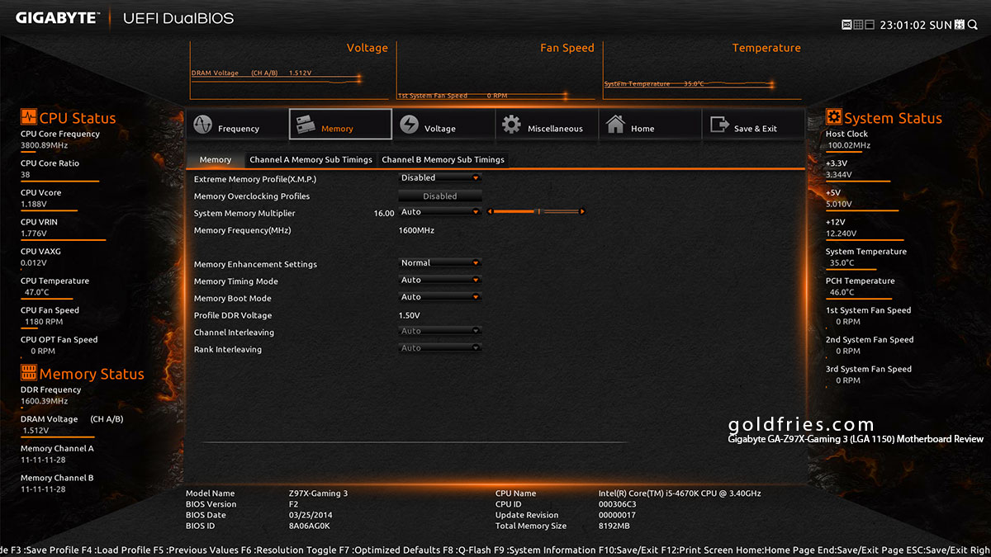Click the Home house icon
The width and height of the screenshot is (991, 557).
coord(615,125)
